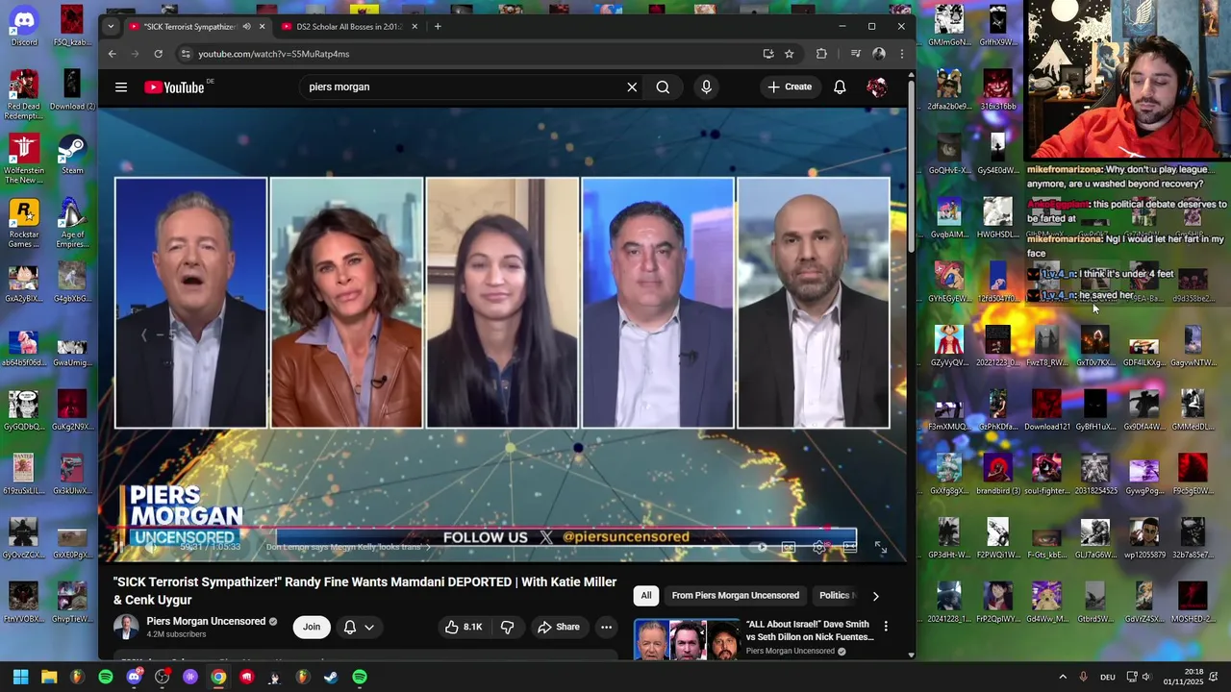Open options menu for Dave Smith video
1231x692 pixels.
tap(886, 627)
